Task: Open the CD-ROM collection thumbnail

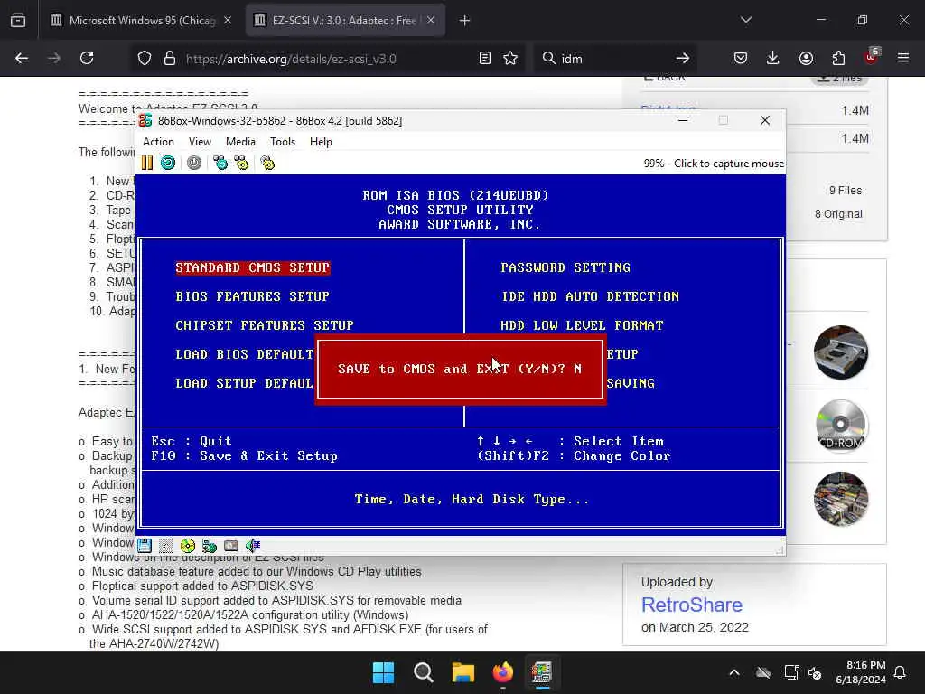Action: click(841, 426)
